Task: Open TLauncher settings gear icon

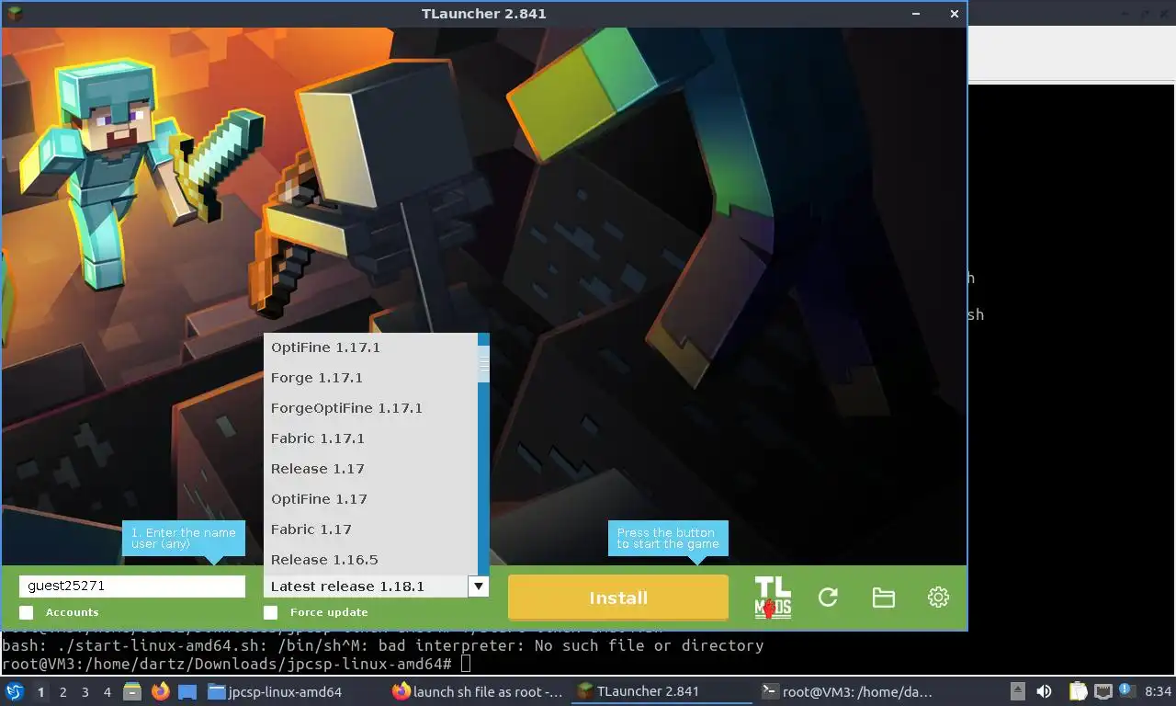Action: coord(938,598)
